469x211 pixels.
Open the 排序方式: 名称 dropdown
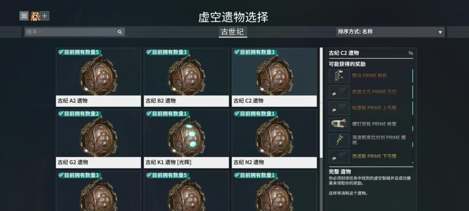tap(390, 32)
